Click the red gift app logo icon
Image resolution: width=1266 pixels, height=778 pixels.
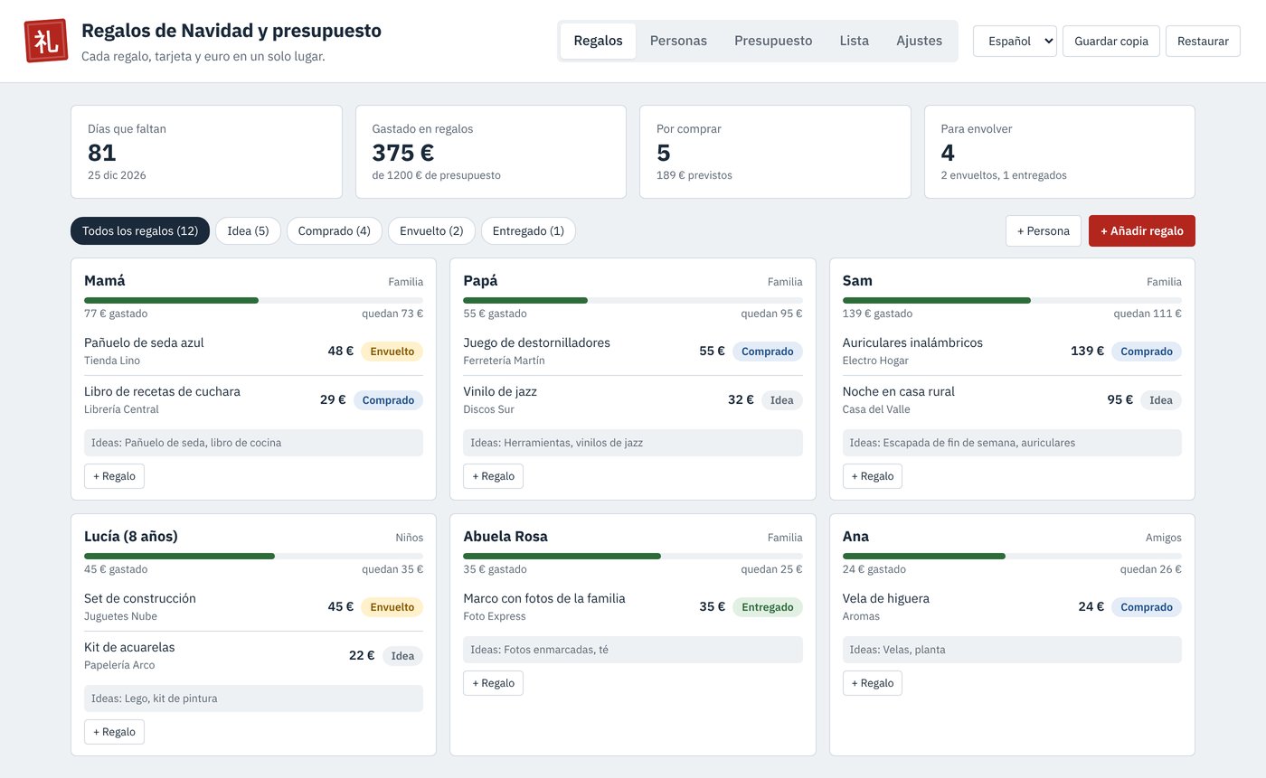tap(46, 41)
